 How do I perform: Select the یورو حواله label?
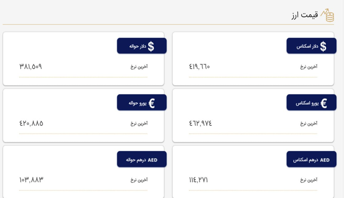pyautogui.click(x=137, y=103)
